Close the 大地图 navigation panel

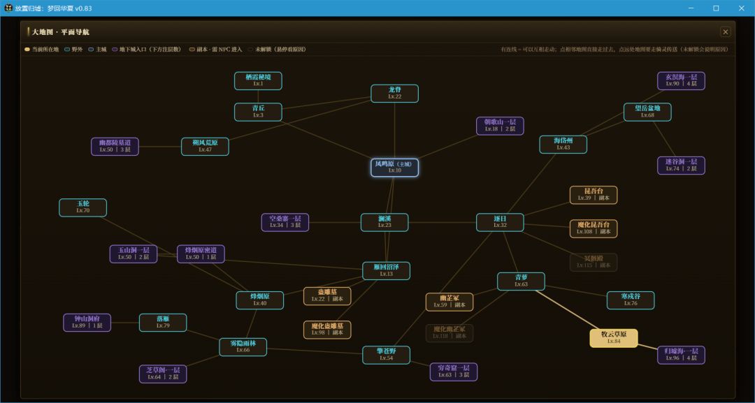click(725, 32)
